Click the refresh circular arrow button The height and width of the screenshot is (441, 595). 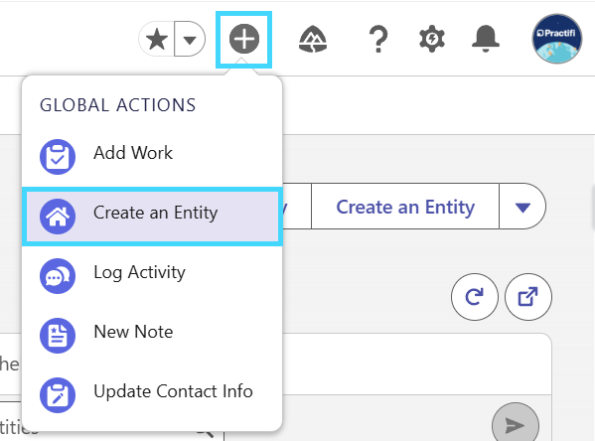(475, 297)
